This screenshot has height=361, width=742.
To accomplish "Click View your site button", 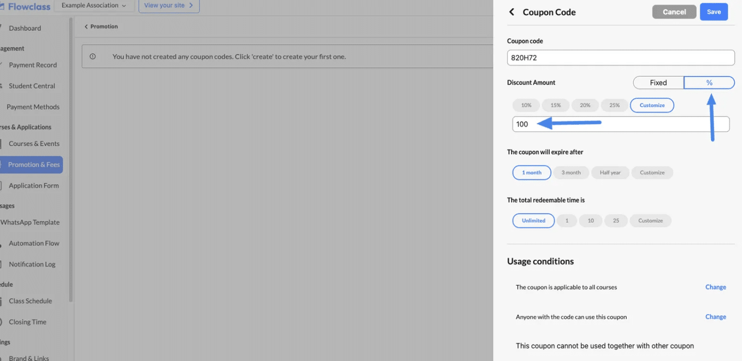I will coord(169,6).
